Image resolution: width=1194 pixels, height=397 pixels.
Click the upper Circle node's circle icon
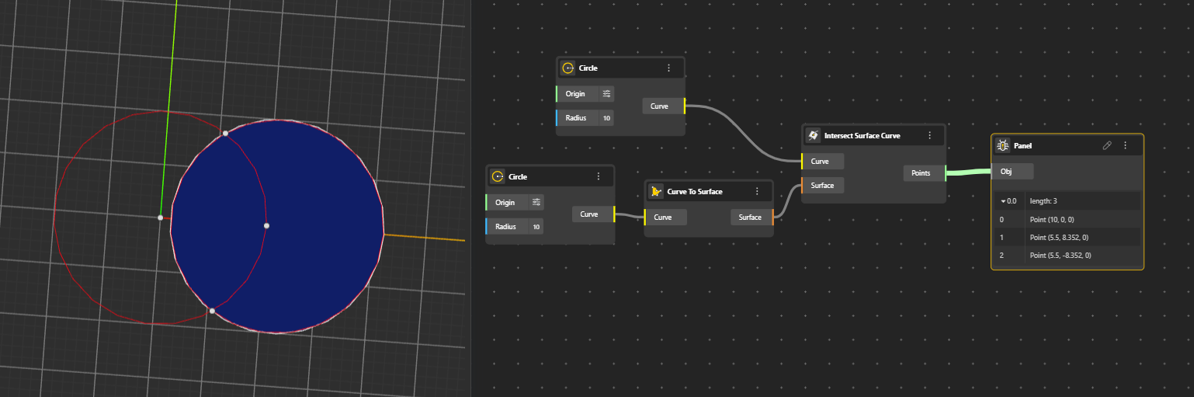pos(567,68)
